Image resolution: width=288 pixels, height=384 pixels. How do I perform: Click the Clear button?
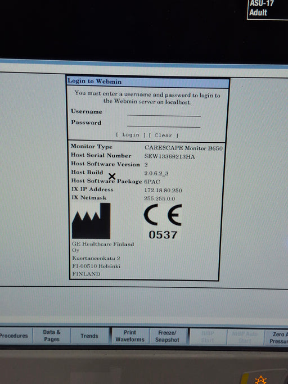pyautogui.click(x=163, y=135)
